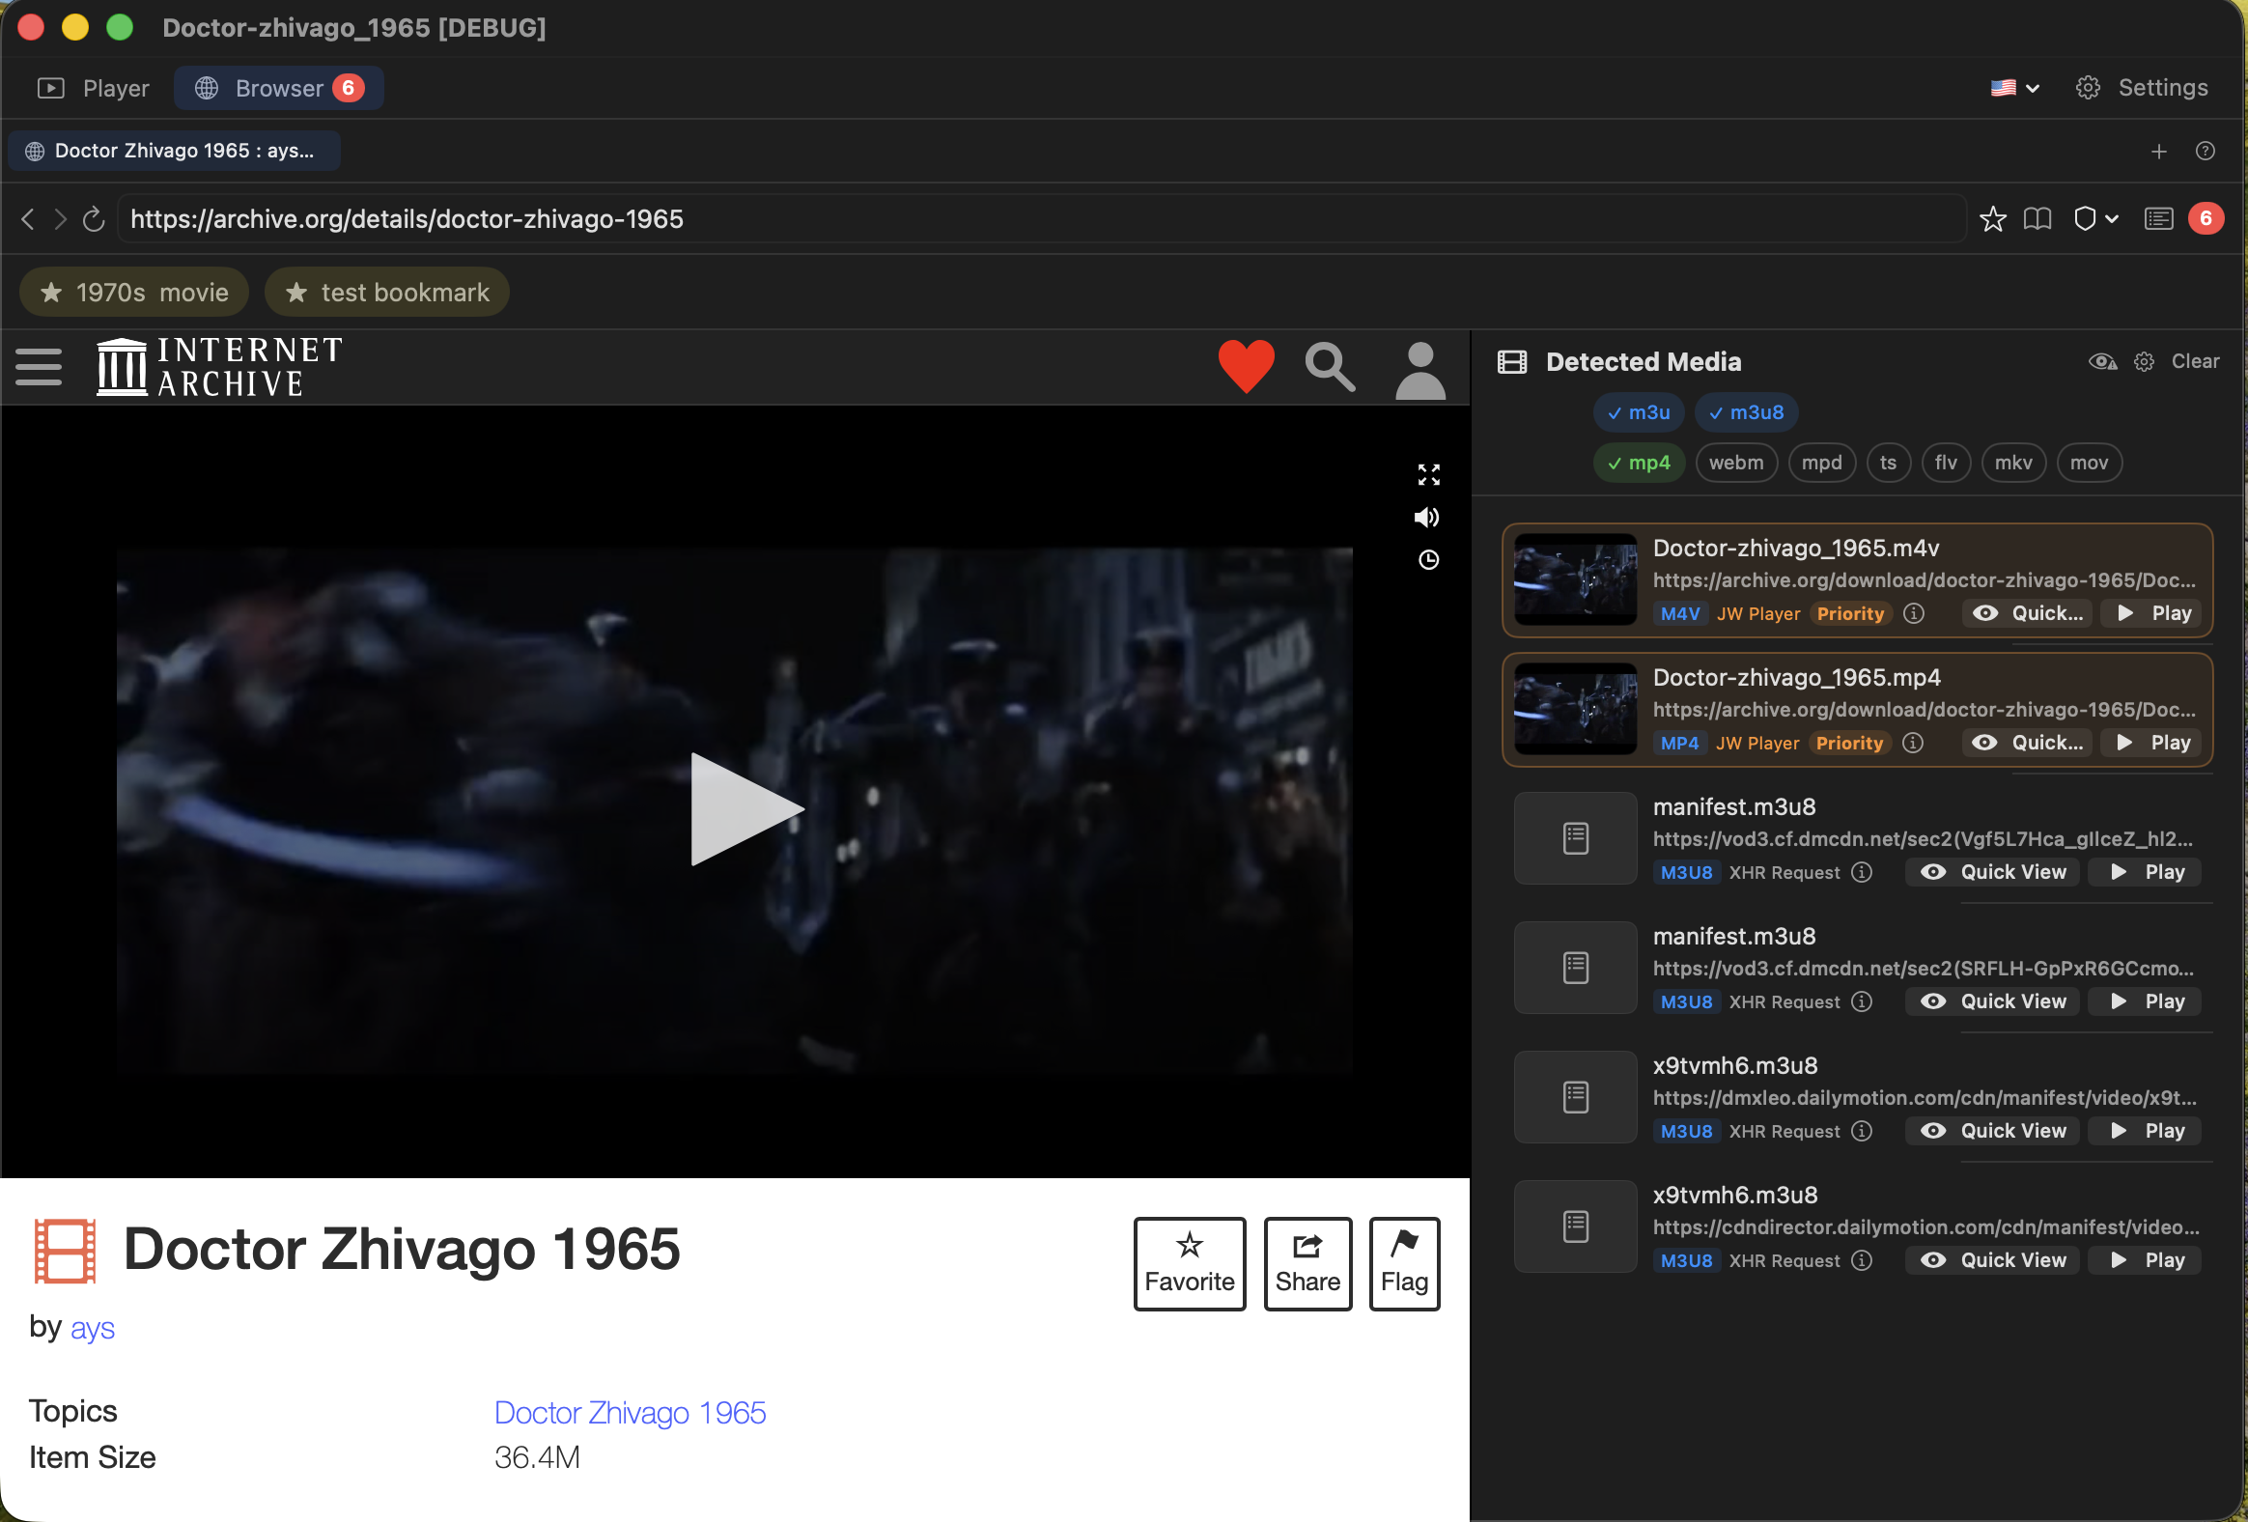The image size is (2248, 1522).
Task: Toggle the mp4 format filter
Action: pyautogui.click(x=1638, y=463)
